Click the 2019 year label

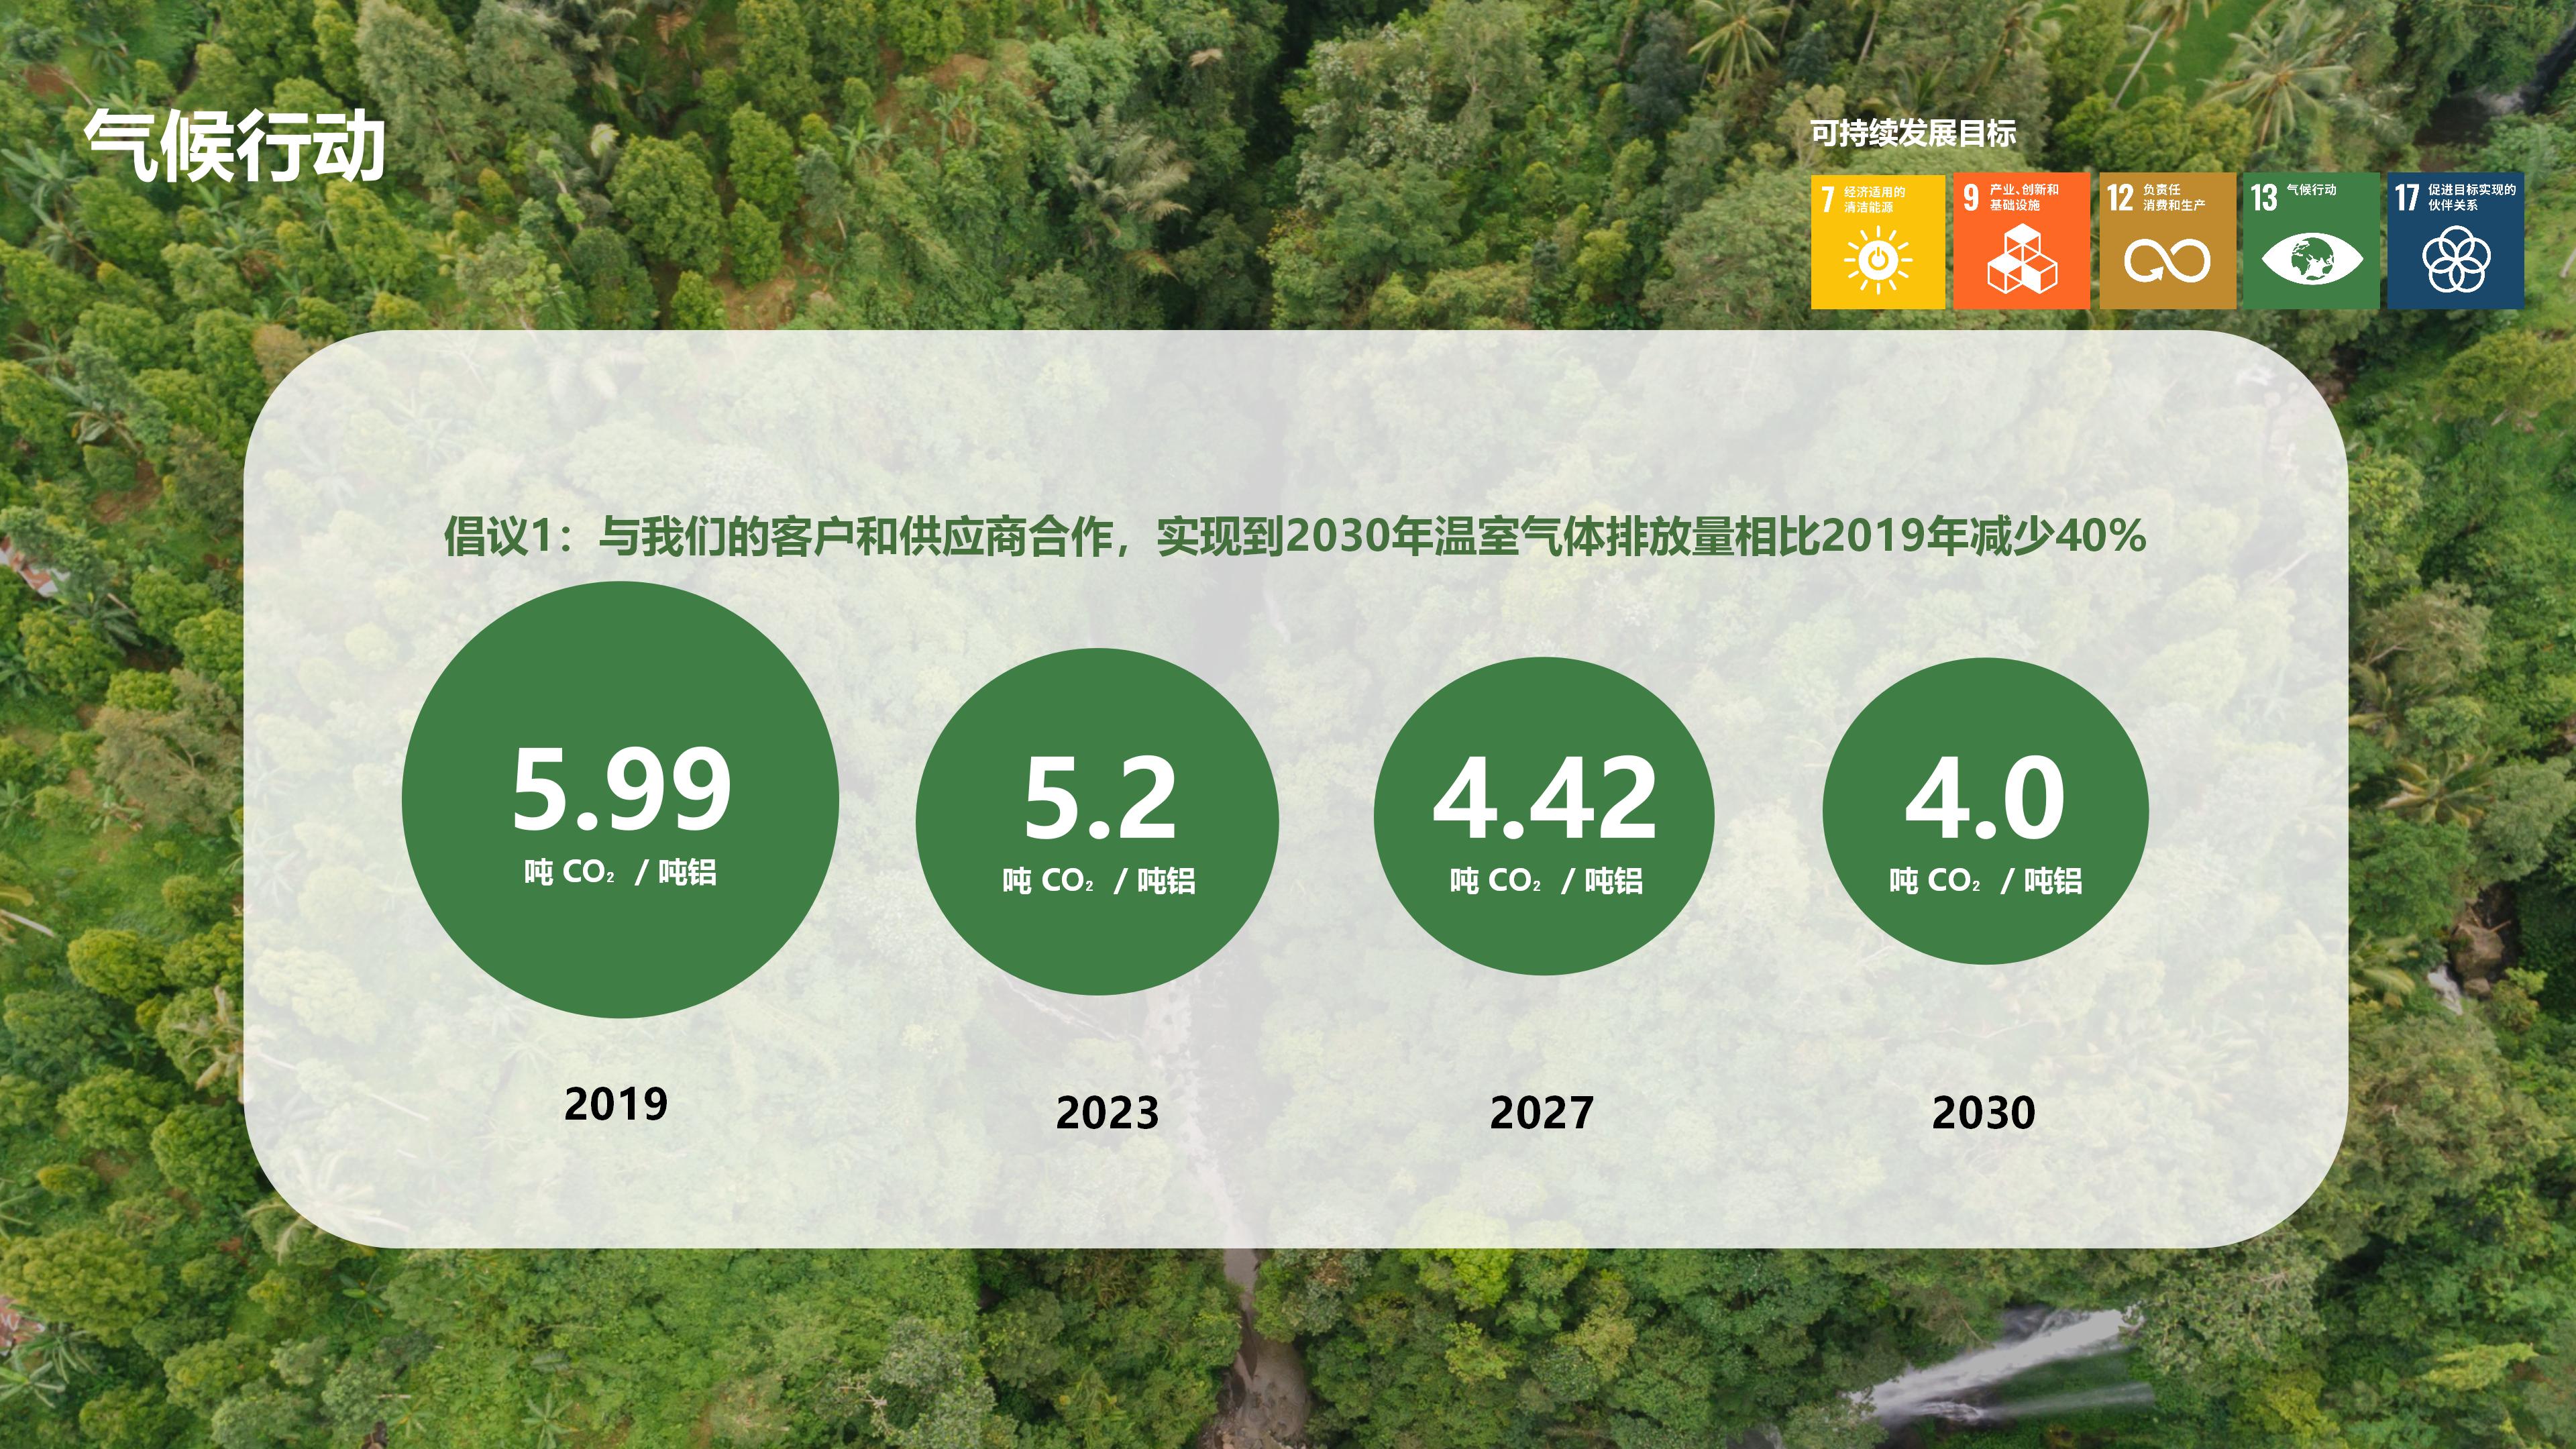click(x=616, y=1104)
